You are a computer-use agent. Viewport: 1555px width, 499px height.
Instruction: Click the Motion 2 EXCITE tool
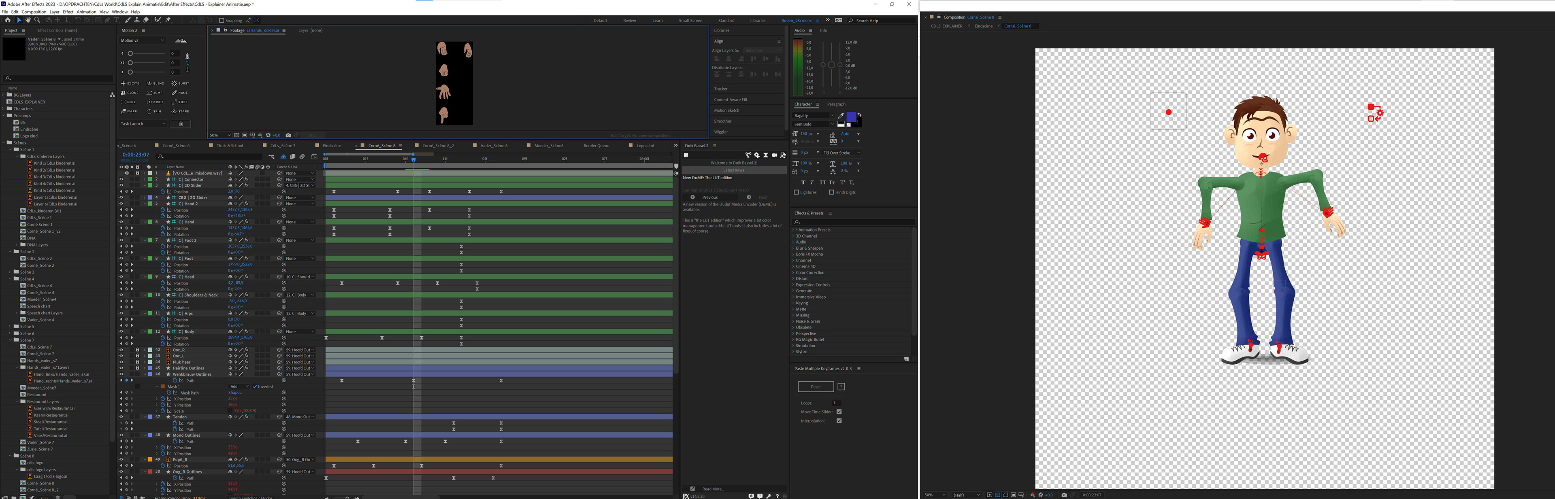pos(130,83)
